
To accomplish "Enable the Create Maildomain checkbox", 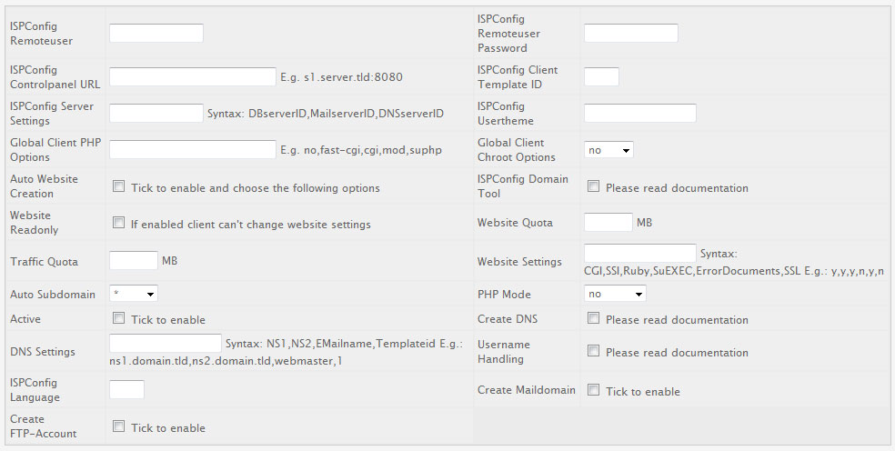I will pyautogui.click(x=594, y=390).
